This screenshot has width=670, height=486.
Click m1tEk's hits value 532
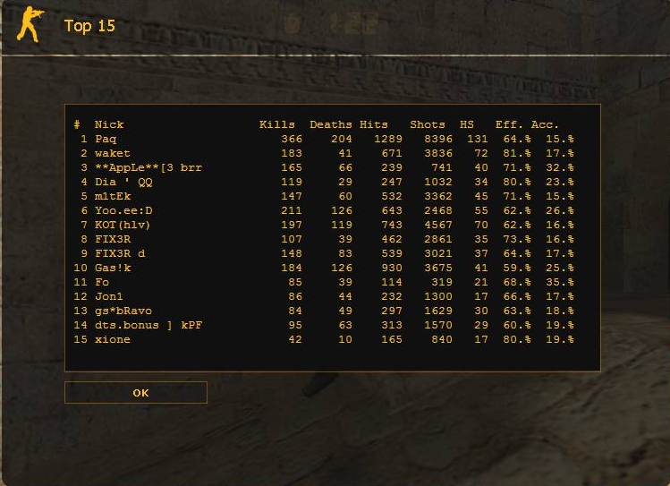click(x=392, y=196)
